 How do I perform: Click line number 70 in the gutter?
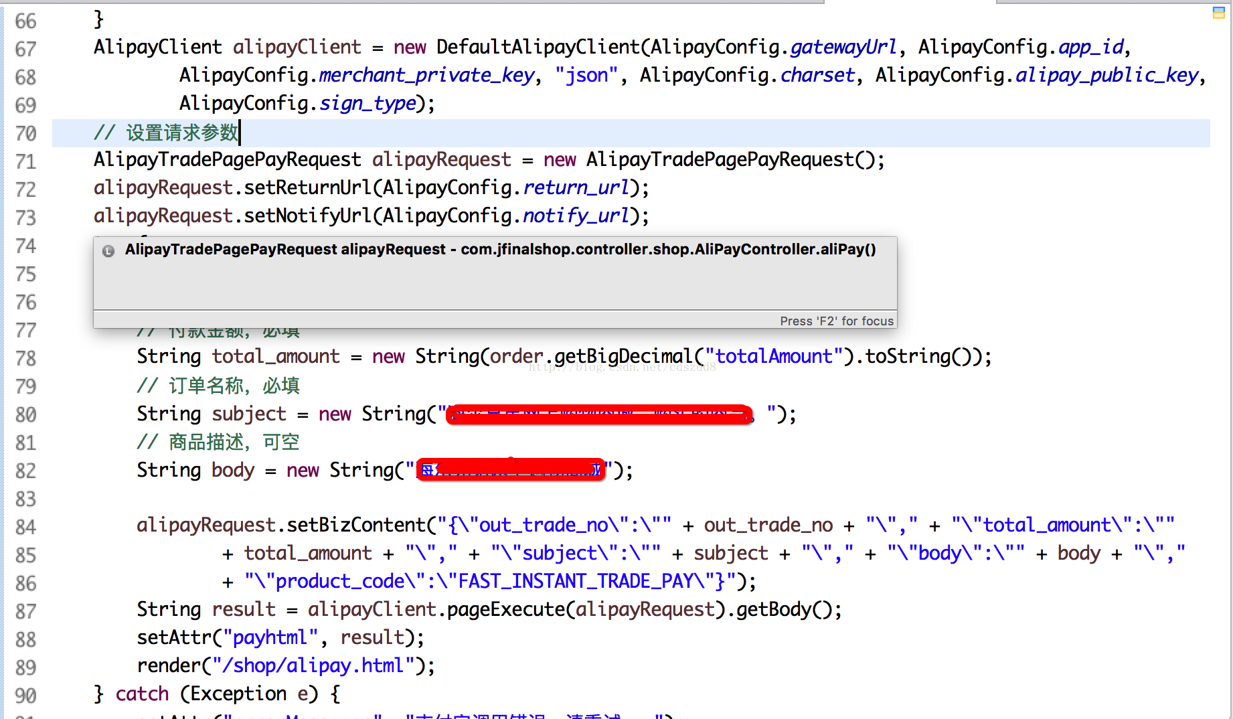25,133
